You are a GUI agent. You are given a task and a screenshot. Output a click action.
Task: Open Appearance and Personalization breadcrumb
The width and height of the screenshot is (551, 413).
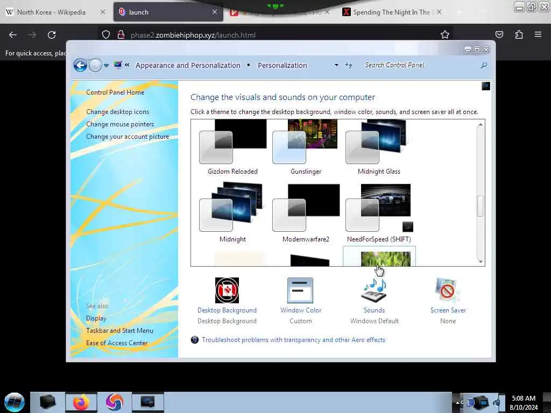(x=188, y=65)
